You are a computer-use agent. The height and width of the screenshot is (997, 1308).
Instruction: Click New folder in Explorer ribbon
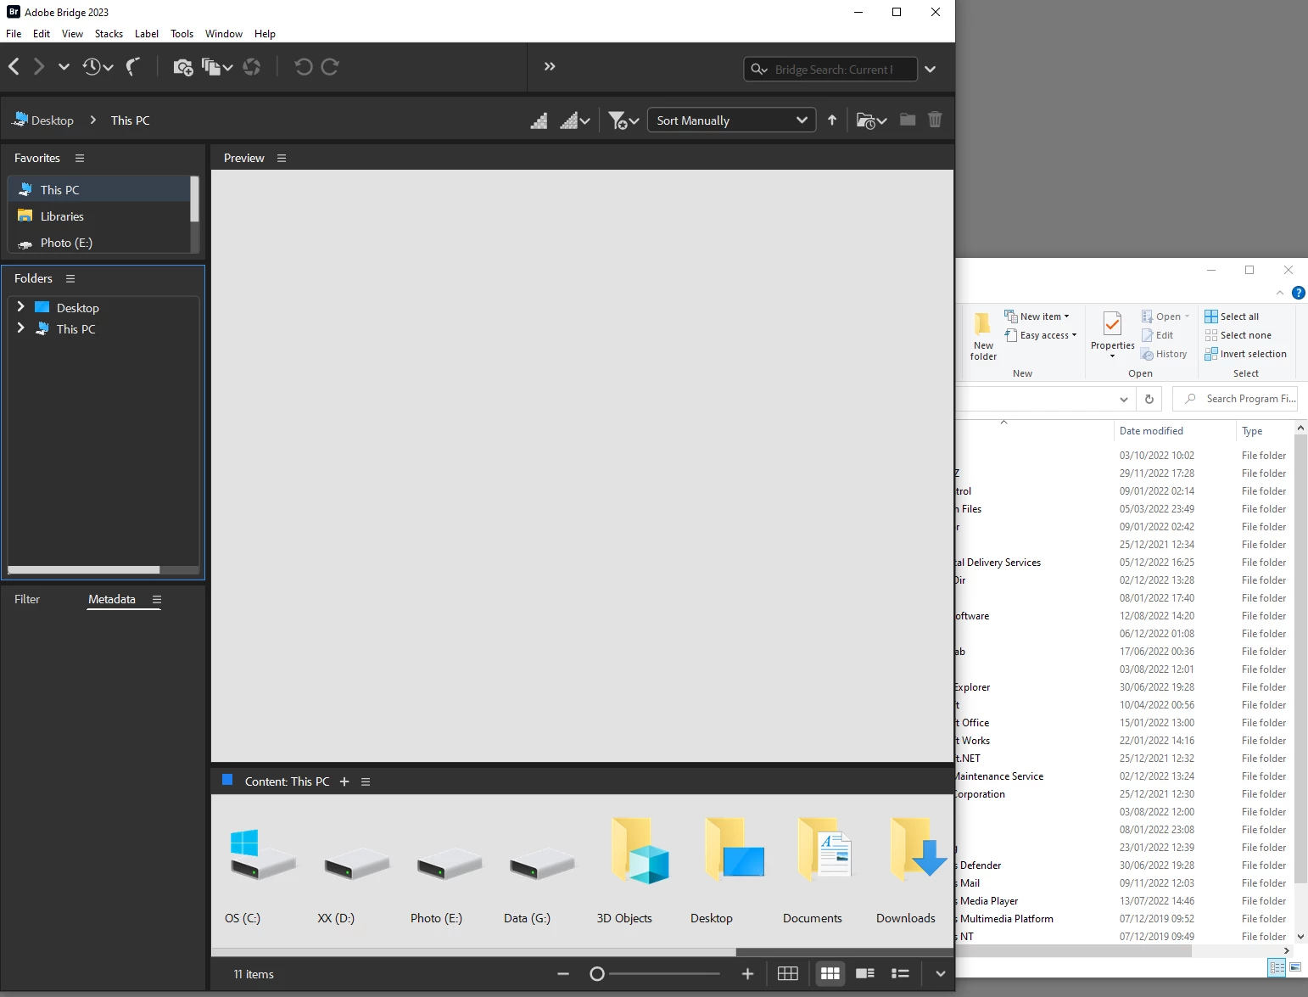coord(983,337)
